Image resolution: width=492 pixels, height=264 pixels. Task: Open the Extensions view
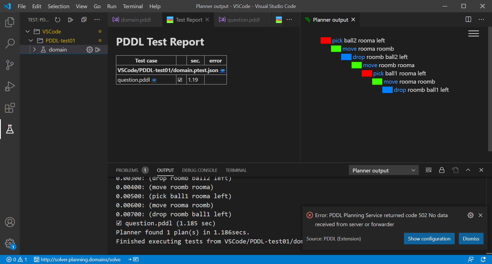click(x=10, y=108)
